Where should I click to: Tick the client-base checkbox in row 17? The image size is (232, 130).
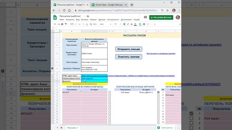[109, 97]
